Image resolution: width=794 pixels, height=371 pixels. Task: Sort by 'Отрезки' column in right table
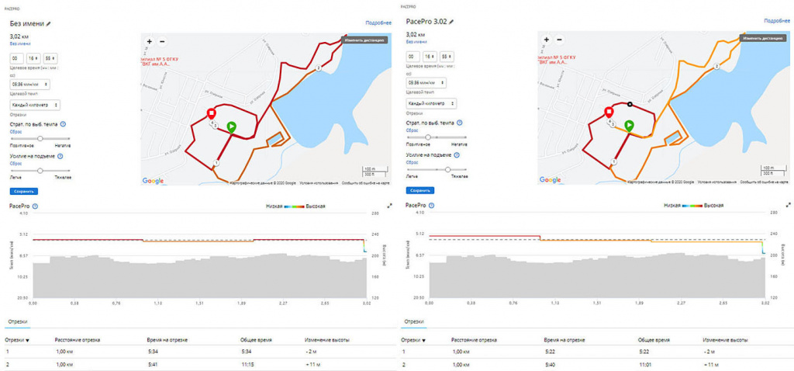[413, 340]
